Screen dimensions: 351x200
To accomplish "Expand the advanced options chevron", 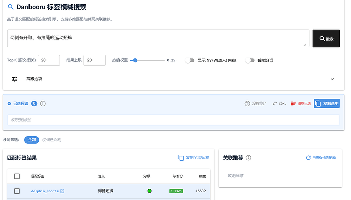I will tap(332, 79).
